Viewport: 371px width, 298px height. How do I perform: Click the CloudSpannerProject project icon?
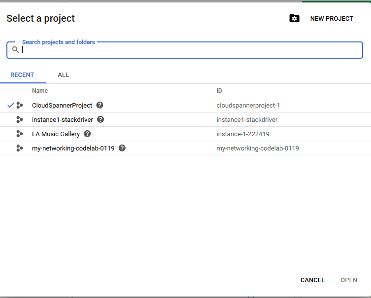pos(20,105)
